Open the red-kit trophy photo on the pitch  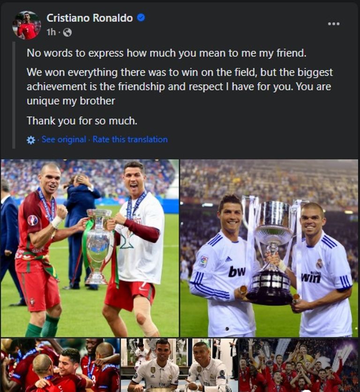90,248
